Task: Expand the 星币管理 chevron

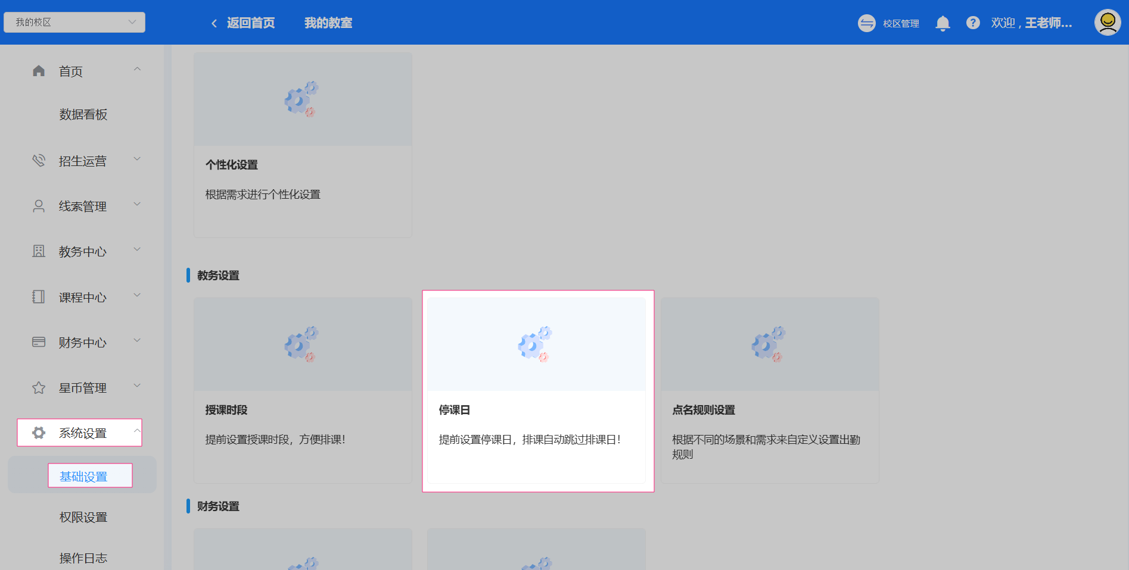Action: click(x=137, y=386)
